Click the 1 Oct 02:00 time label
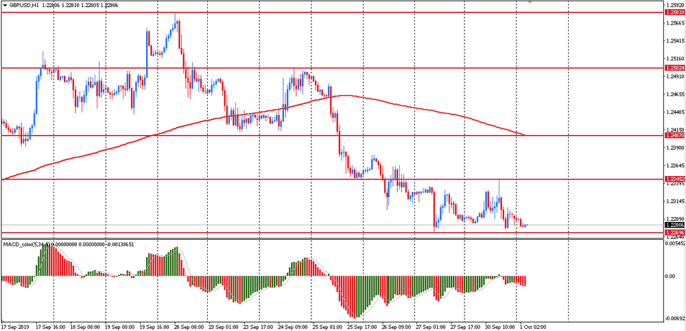The image size is (686, 331). point(534,327)
